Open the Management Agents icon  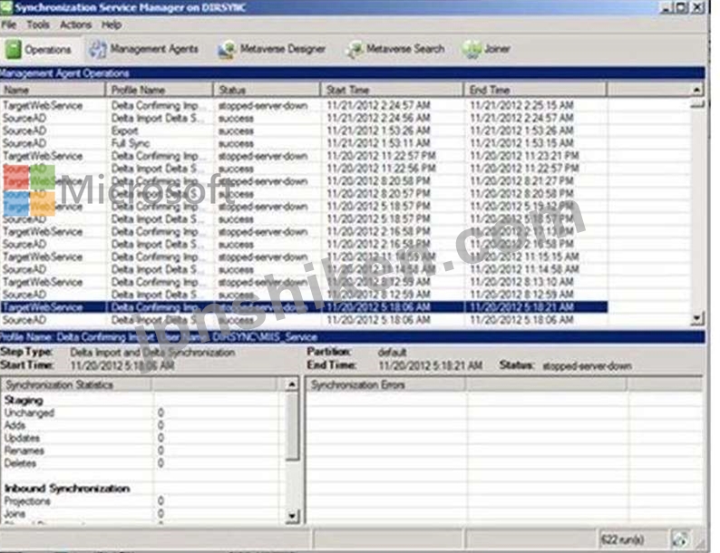point(97,49)
